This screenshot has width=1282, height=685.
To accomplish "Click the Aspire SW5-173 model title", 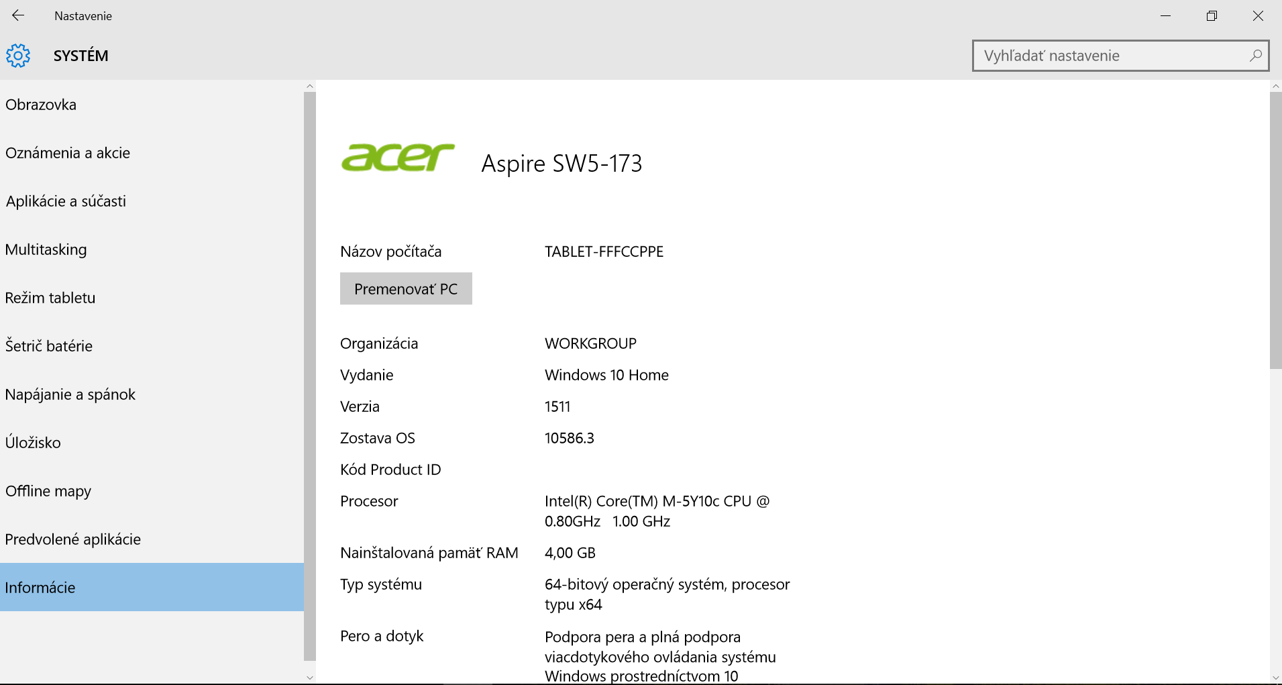I will click(x=562, y=163).
